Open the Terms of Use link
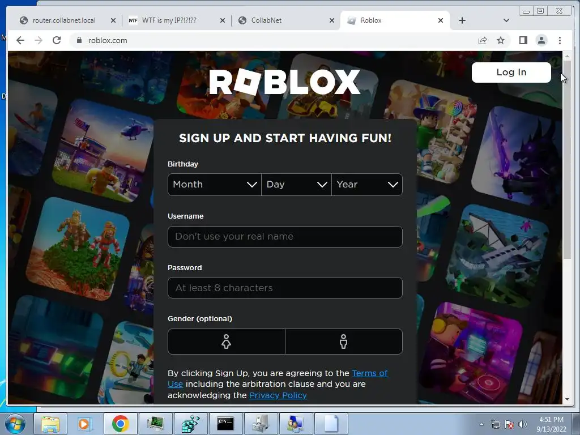Image resolution: width=580 pixels, height=435 pixels. point(369,373)
